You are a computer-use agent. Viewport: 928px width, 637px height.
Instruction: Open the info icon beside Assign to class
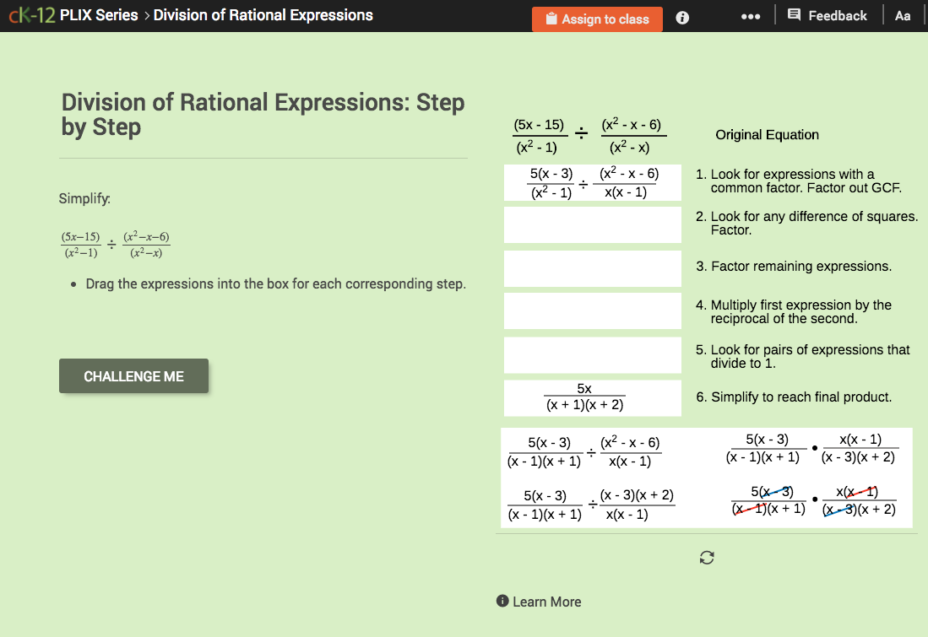click(x=681, y=19)
